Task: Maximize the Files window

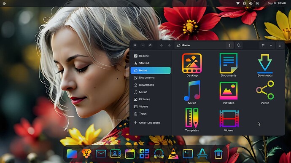Action: pos(150,45)
